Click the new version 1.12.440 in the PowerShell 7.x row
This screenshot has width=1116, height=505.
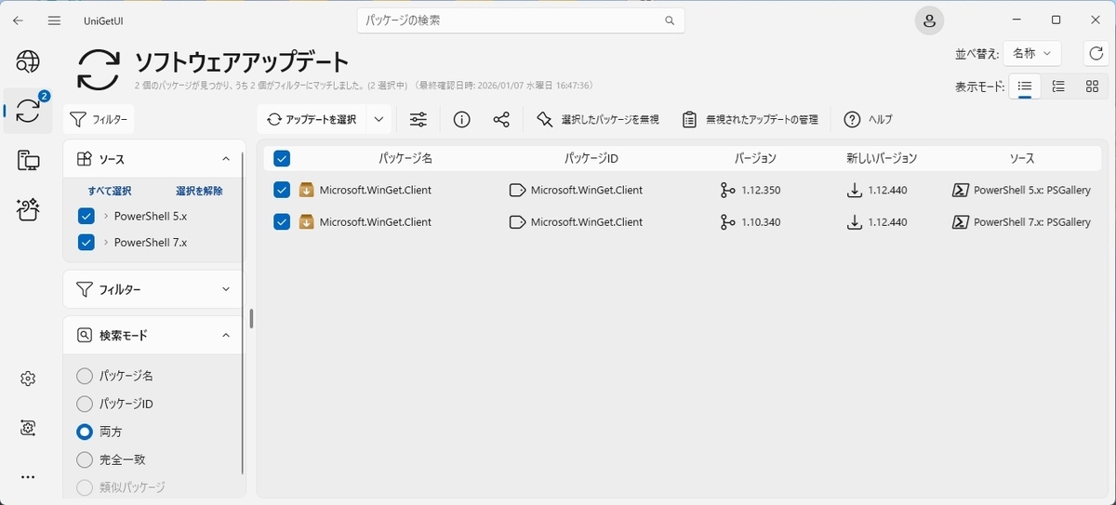coord(888,222)
